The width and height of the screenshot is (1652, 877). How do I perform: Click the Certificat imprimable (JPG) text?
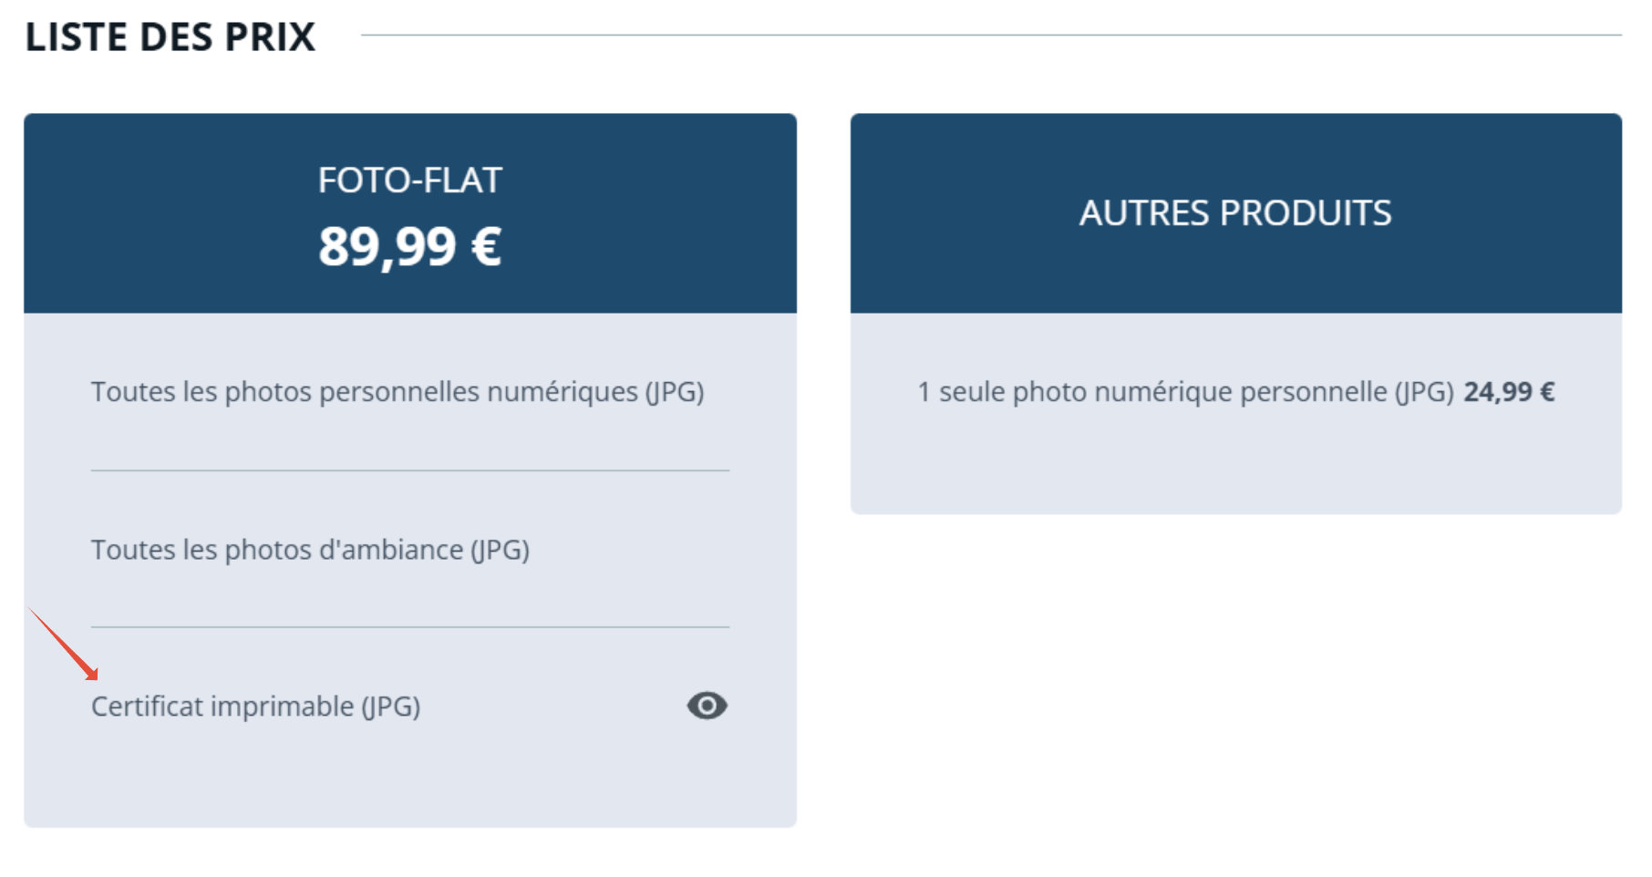256,707
